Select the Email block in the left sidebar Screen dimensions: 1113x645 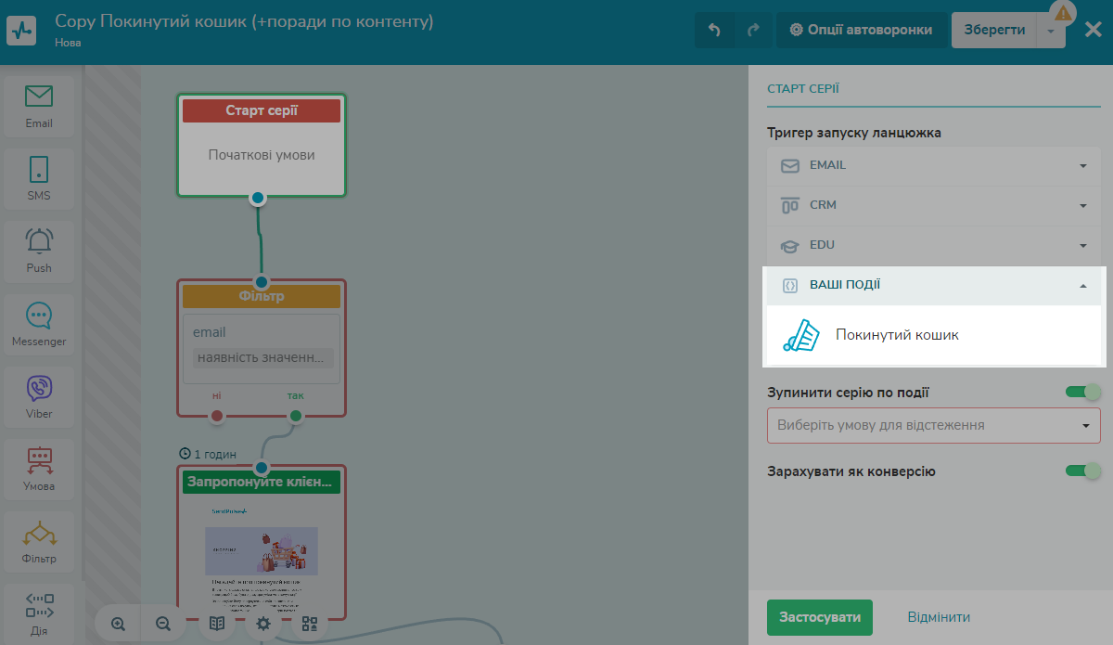coord(38,105)
